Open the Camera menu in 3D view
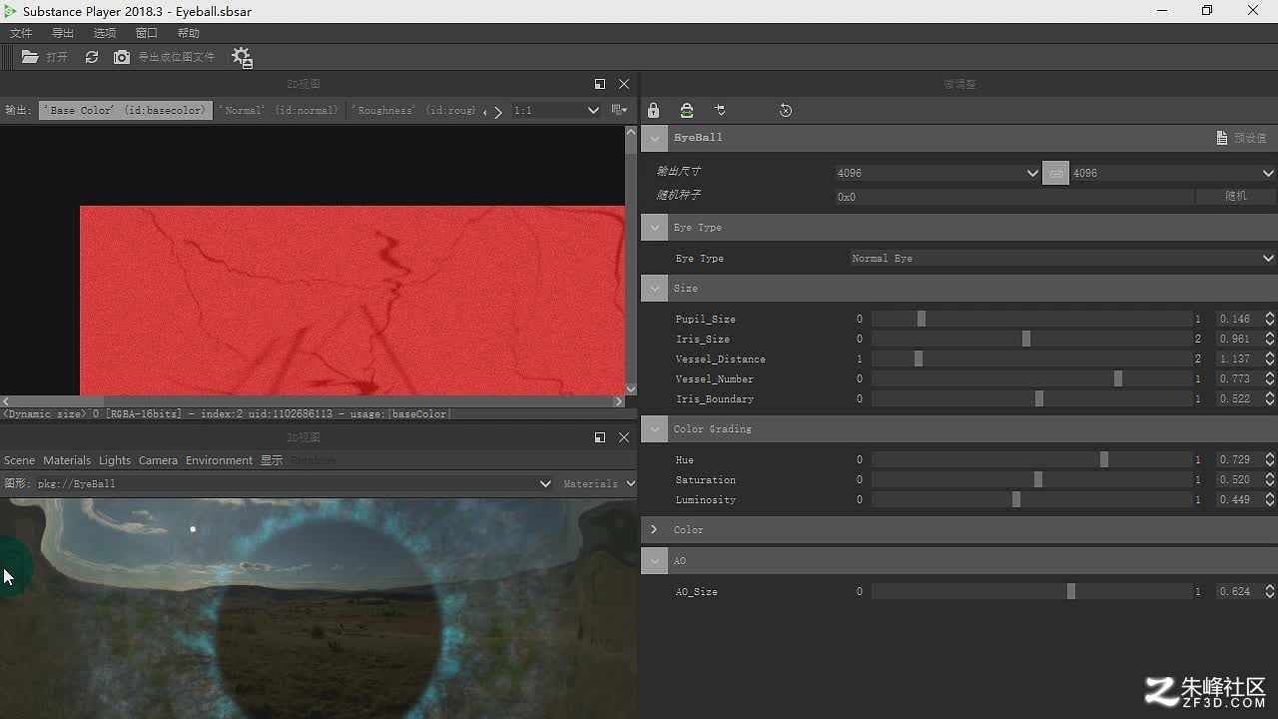This screenshot has height=719, width=1278. (x=158, y=460)
